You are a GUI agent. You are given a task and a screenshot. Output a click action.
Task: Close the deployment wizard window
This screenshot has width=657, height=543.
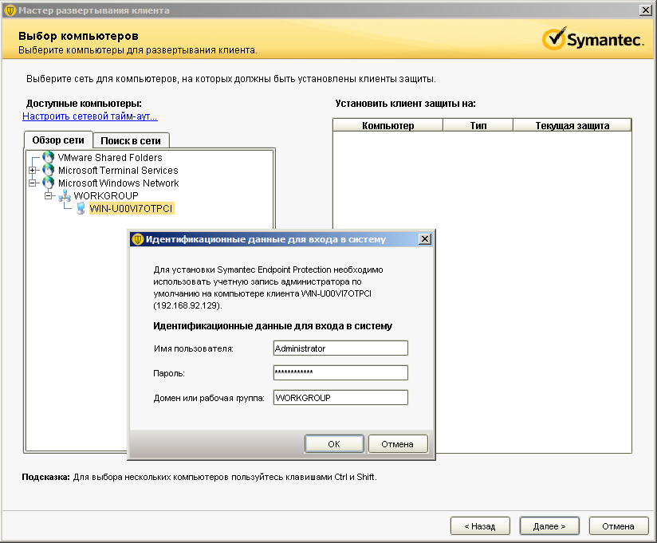click(x=646, y=10)
